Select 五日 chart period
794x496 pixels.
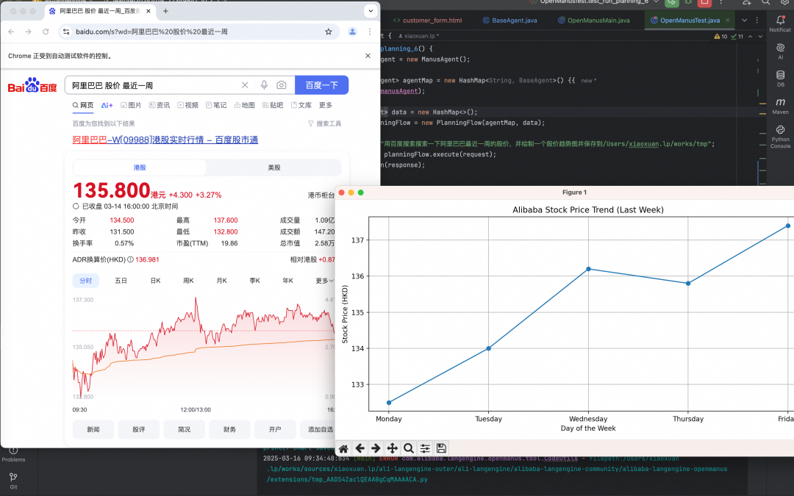(x=121, y=281)
